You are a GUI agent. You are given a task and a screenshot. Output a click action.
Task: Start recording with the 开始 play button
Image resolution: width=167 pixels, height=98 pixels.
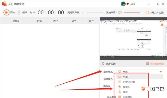pos(6,13)
